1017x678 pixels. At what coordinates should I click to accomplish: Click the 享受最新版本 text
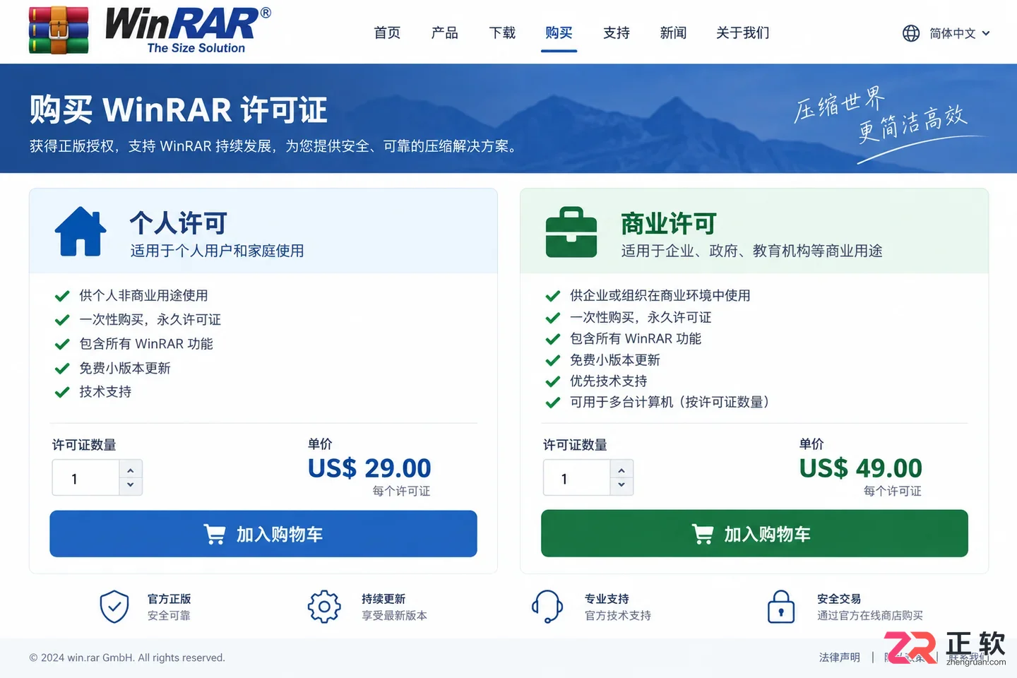click(394, 616)
